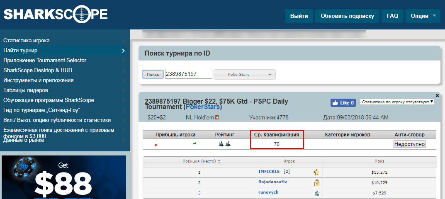
Task: Expand the Опции dropdown menu
Action: click(423, 16)
